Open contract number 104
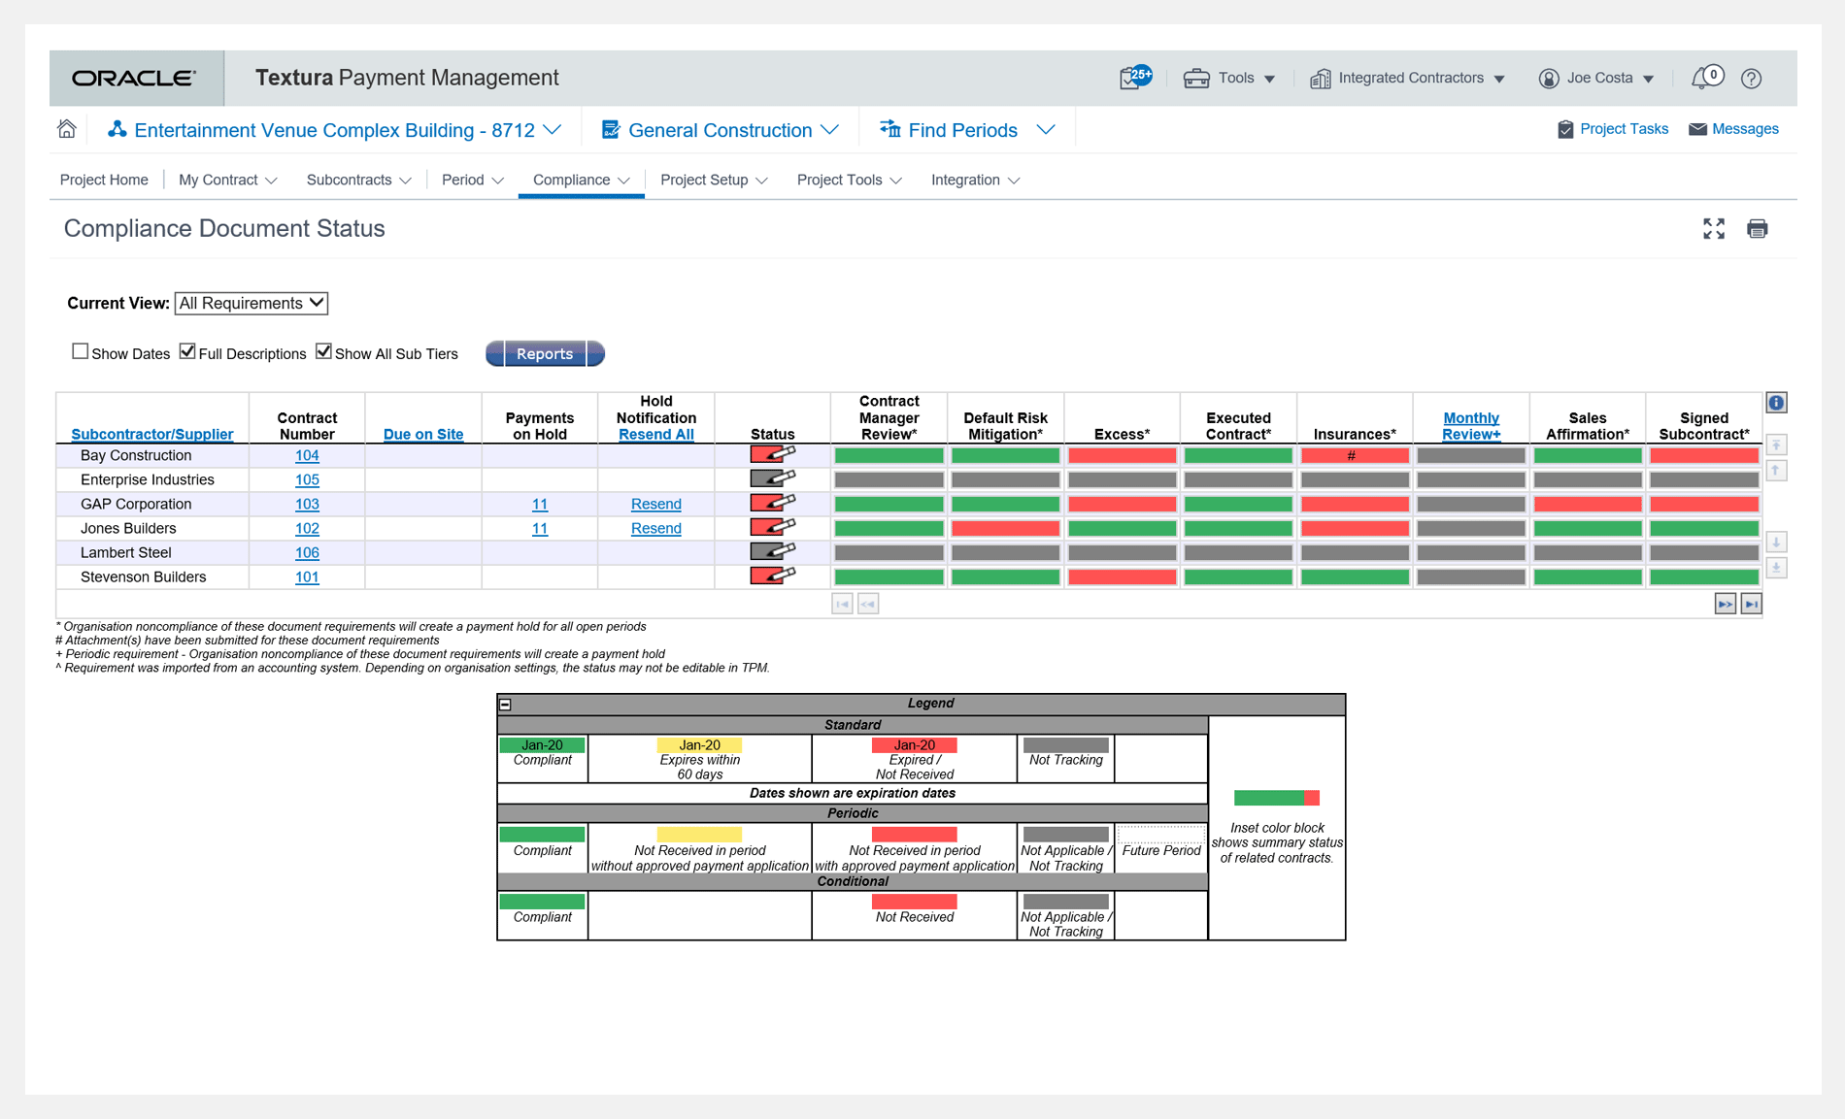 click(307, 455)
